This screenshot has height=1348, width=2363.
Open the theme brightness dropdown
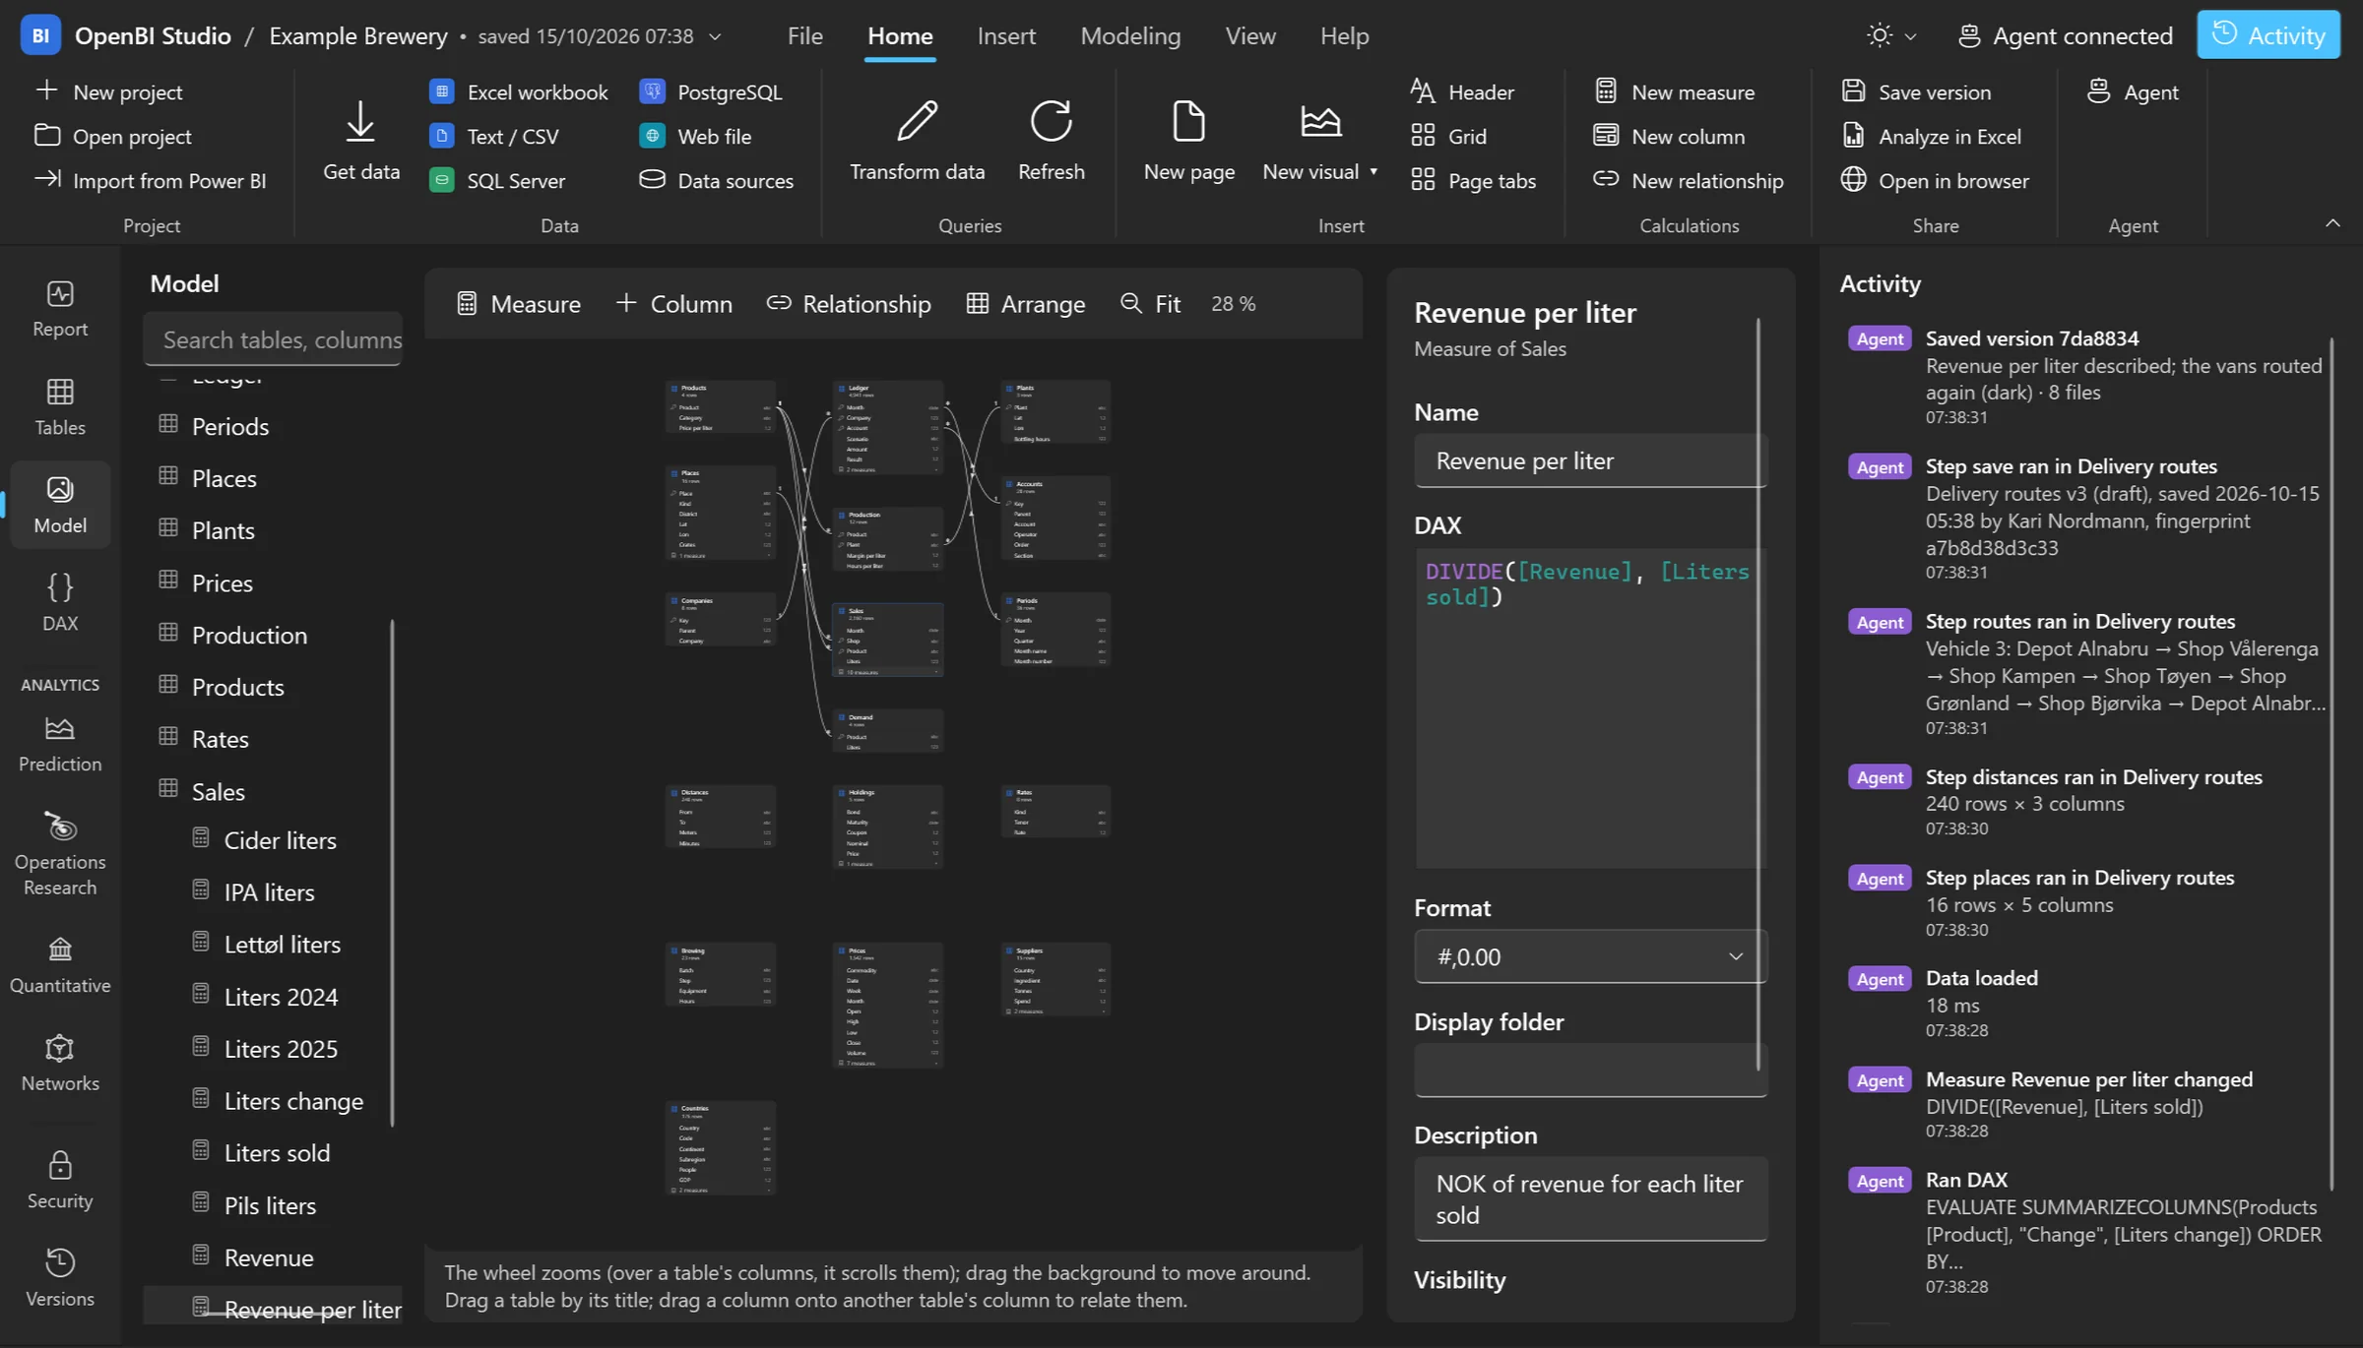point(1891,36)
